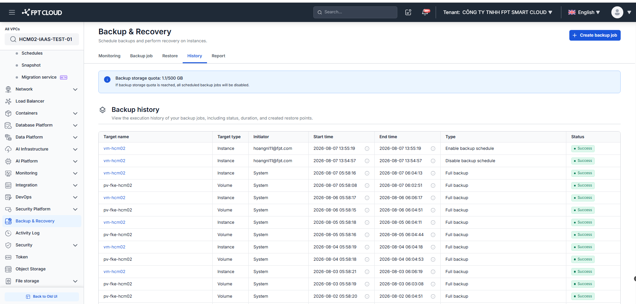Open the hamburger menu in top bar
Image resolution: width=636 pixels, height=304 pixels.
pyautogui.click(x=12, y=12)
